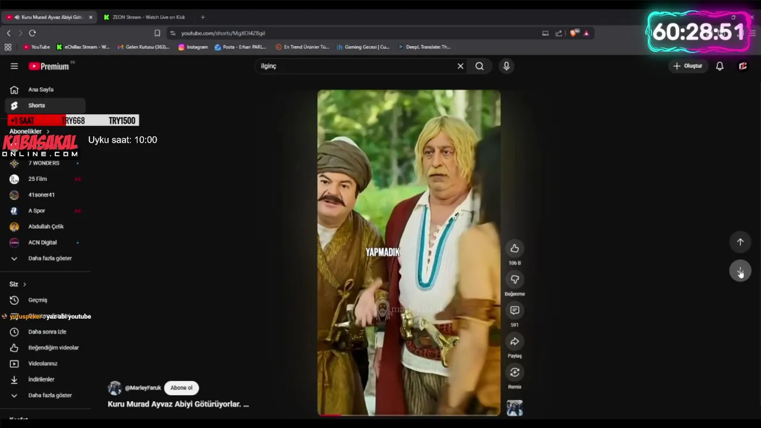Expand the Abonelikler section chevron
761x428 pixels.
pyautogui.click(x=48, y=131)
